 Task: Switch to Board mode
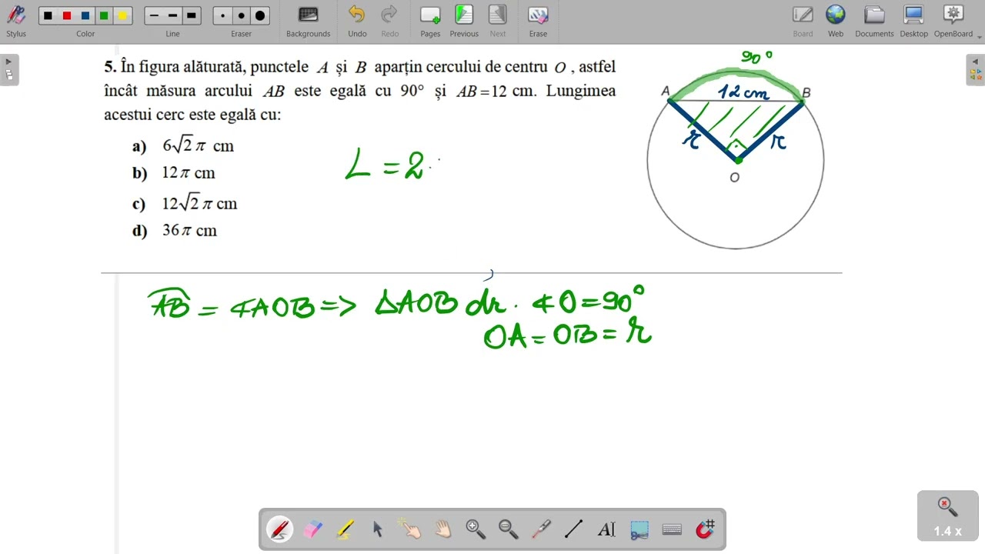pyautogui.click(x=803, y=21)
